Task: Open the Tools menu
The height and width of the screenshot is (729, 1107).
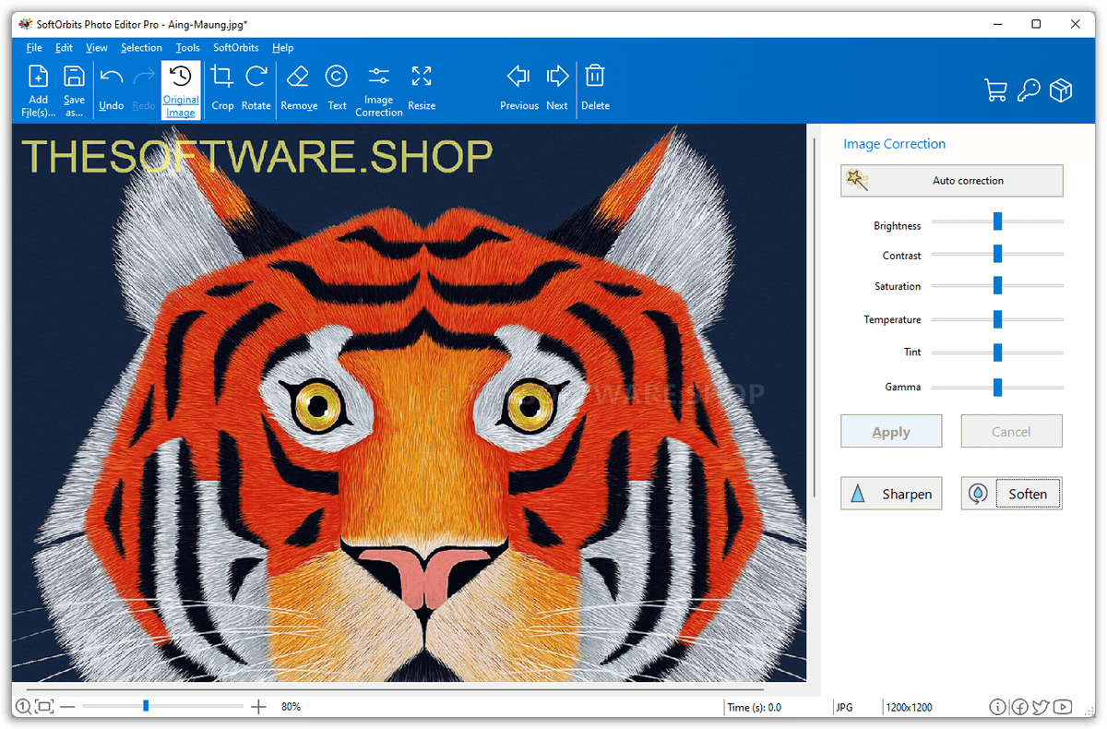Action: (x=187, y=48)
